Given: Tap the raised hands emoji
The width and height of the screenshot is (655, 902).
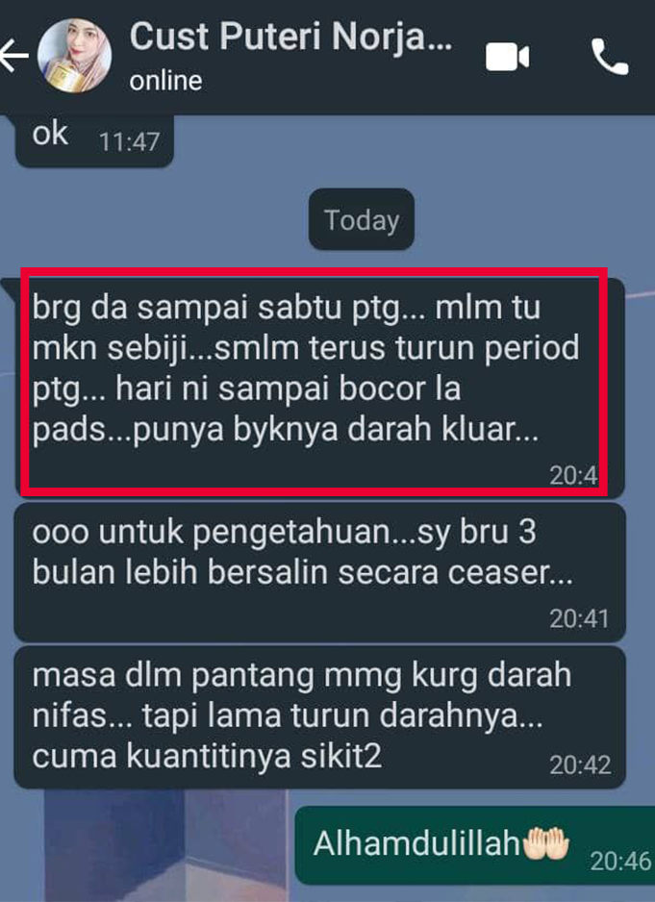Looking at the screenshot, I should (x=545, y=844).
